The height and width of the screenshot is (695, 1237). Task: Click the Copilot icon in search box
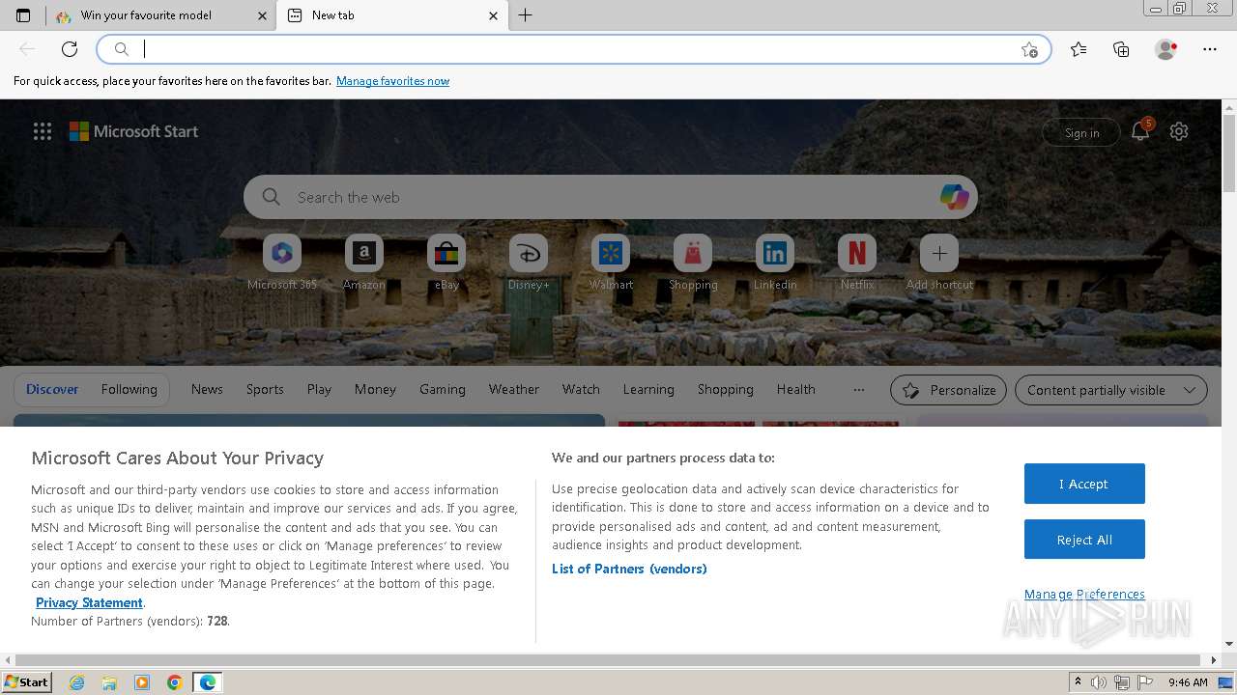click(954, 197)
